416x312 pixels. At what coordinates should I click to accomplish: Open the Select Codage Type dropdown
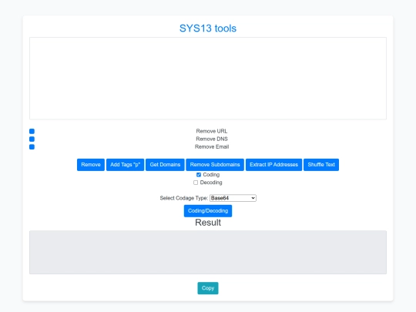[x=233, y=198]
